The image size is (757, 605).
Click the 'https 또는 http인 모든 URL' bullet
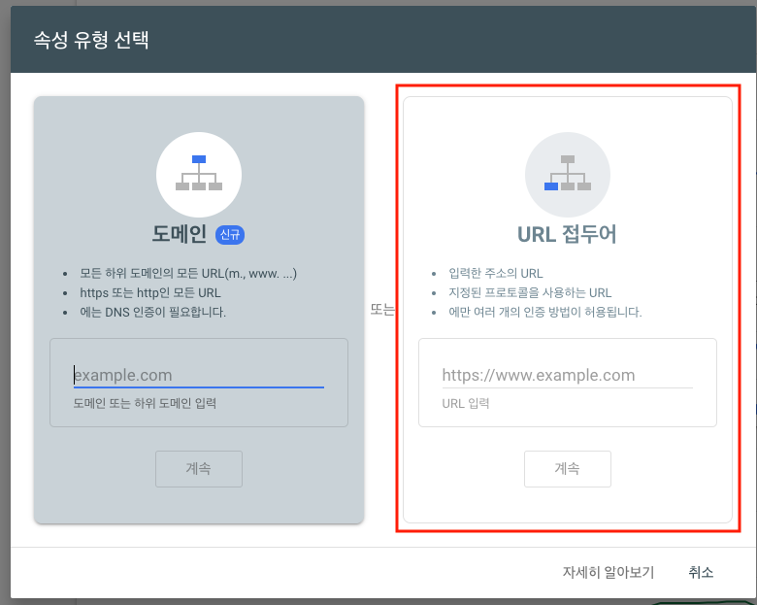(150, 293)
